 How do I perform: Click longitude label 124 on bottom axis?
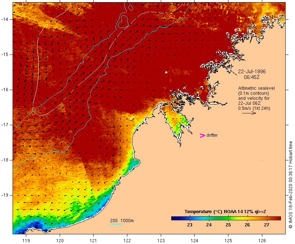[194, 240]
